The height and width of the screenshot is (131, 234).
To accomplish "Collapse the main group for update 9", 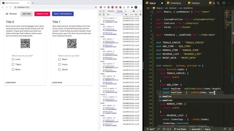I will [x=100, y=61].
